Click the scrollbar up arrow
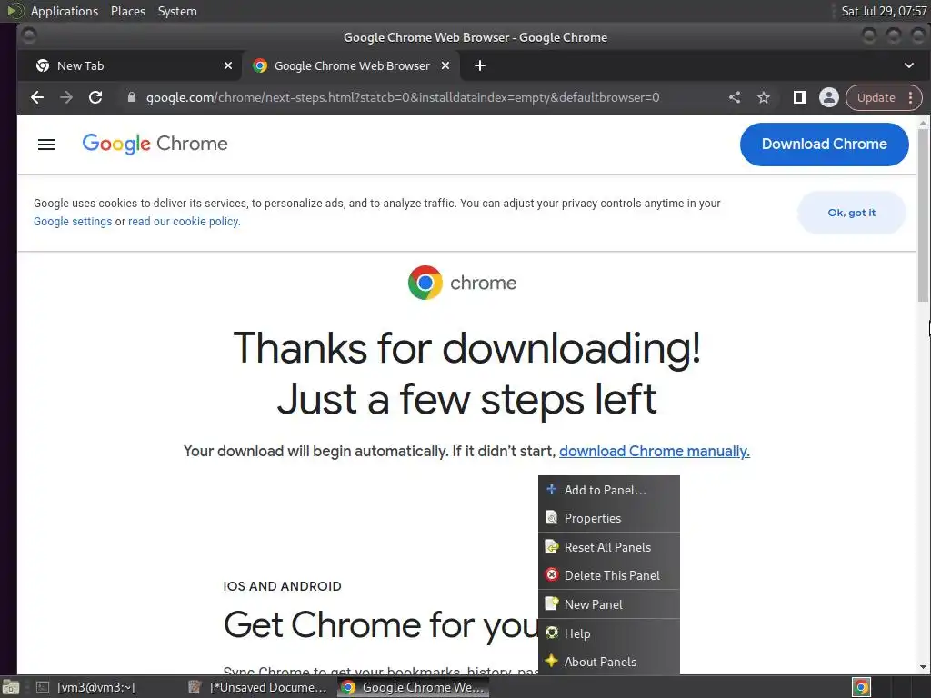The width and height of the screenshot is (931, 698). click(923, 123)
